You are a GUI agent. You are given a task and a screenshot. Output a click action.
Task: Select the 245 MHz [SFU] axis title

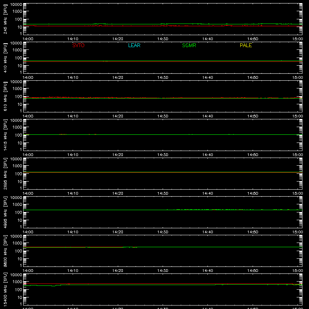point(5,19)
